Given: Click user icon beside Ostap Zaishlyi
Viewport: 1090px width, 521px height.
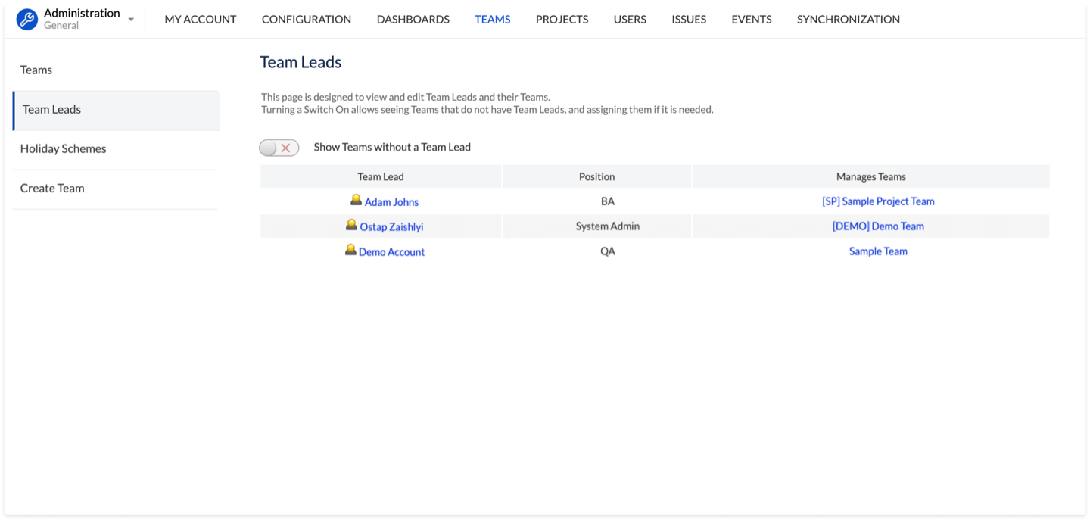Looking at the screenshot, I should pyautogui.click(x=351, y=226).
